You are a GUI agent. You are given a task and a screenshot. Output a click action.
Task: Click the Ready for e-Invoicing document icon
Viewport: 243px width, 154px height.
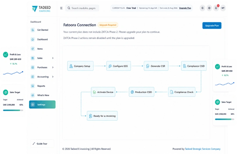[90, 116]
